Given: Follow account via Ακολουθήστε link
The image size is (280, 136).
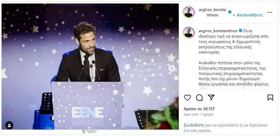Looking at the screenshot, I should coord(250,15).
